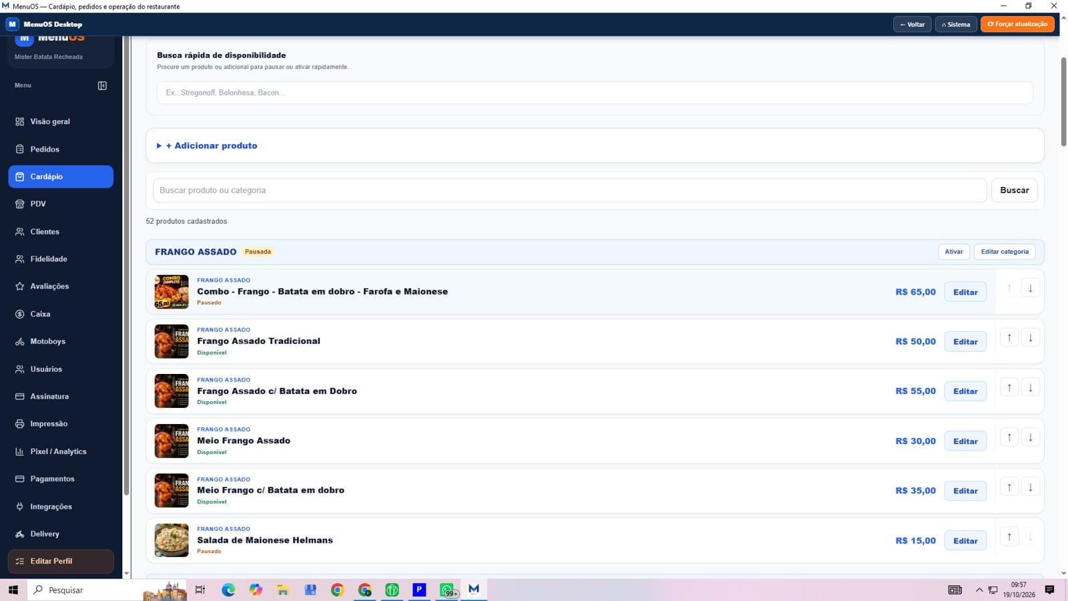
Task: Open the Caixa page
Action: point(61,314)
